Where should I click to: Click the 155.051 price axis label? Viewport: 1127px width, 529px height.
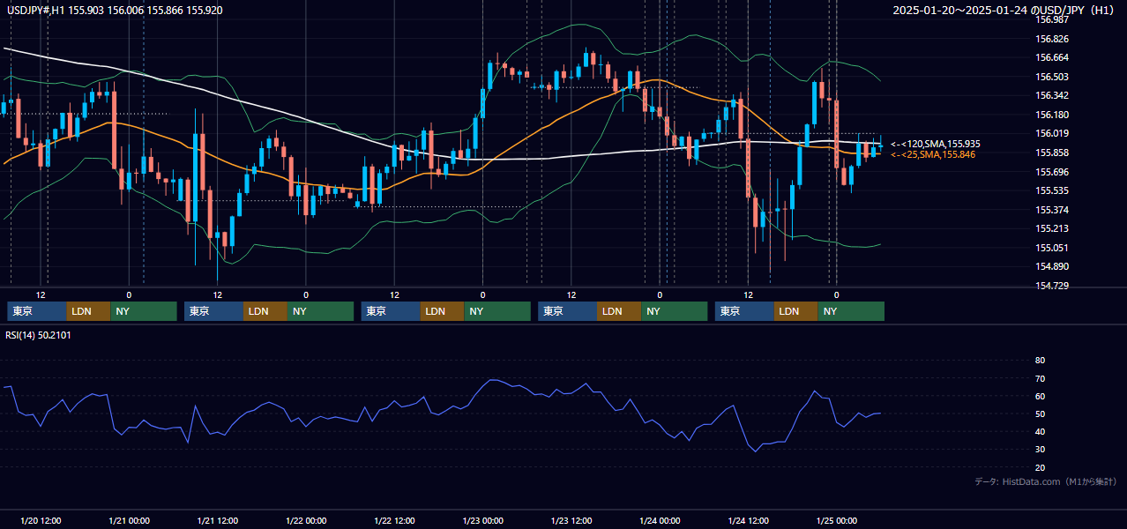pos(1052,248)
